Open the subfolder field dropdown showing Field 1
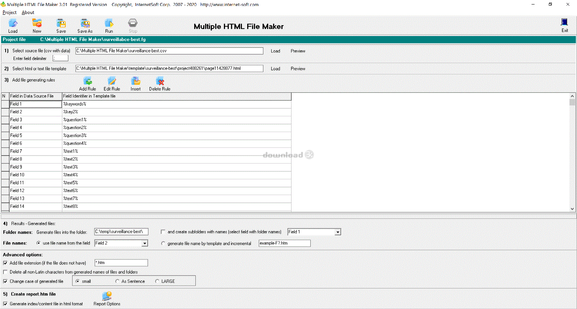The width and height of the screenshot is (577, 309). click(338, 232)
